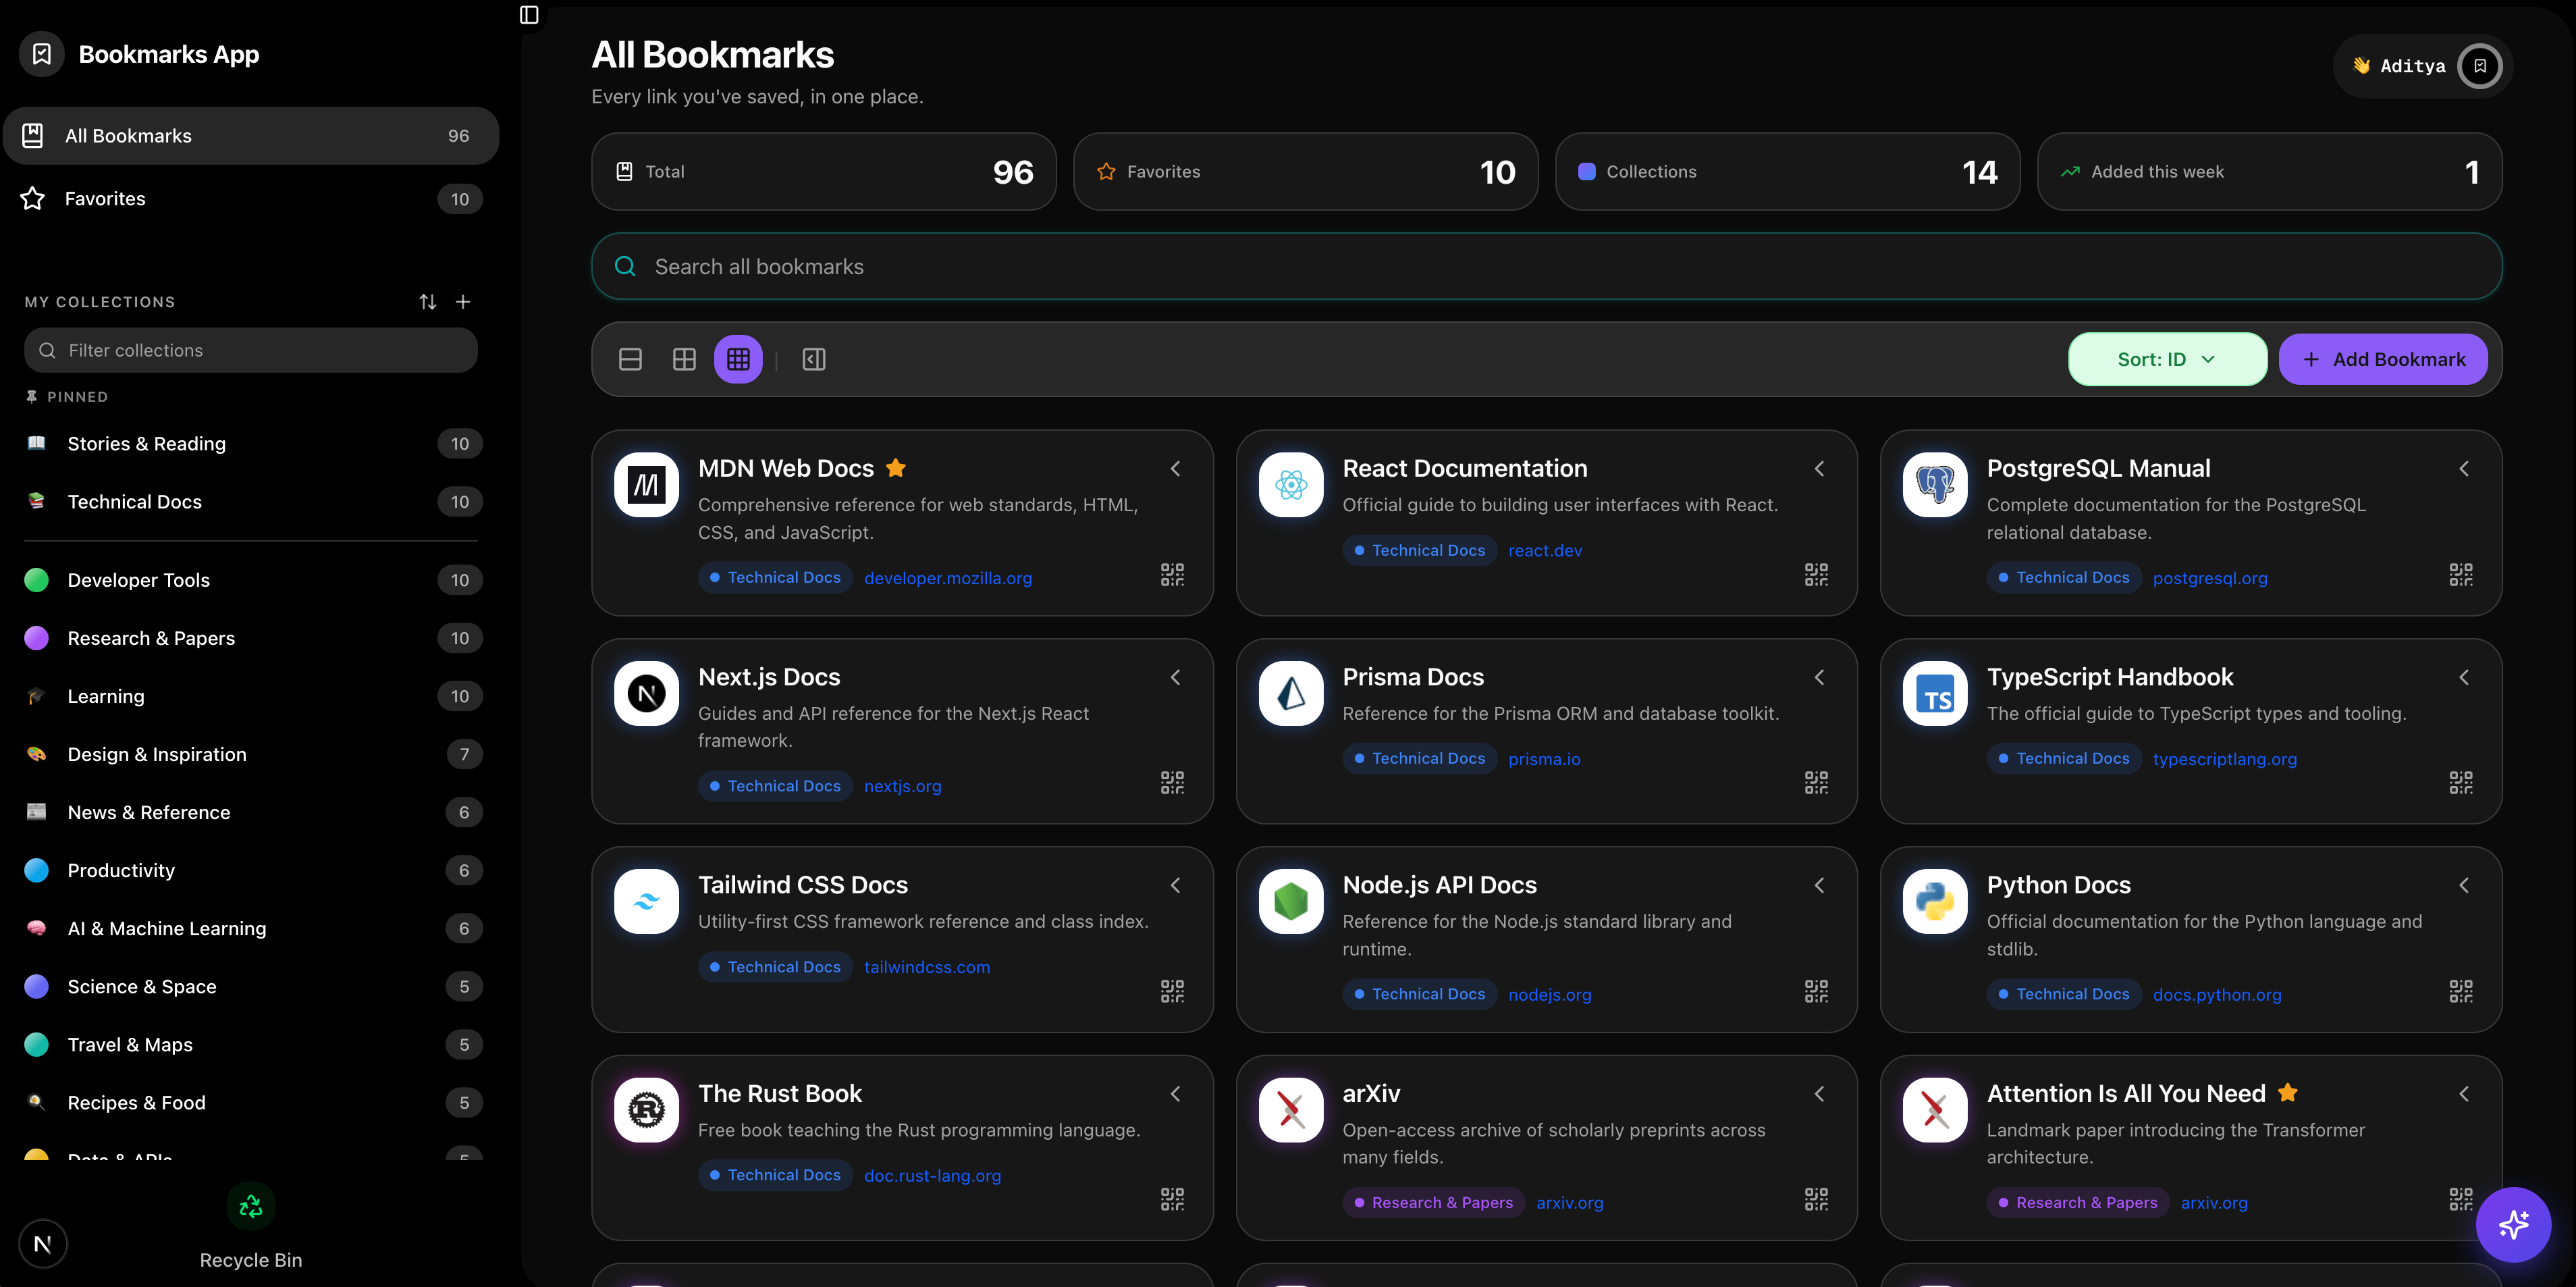Click the Favorites star icon in sidebar
Viewport: 2576px width, 1287px height.
click(33, 198)
